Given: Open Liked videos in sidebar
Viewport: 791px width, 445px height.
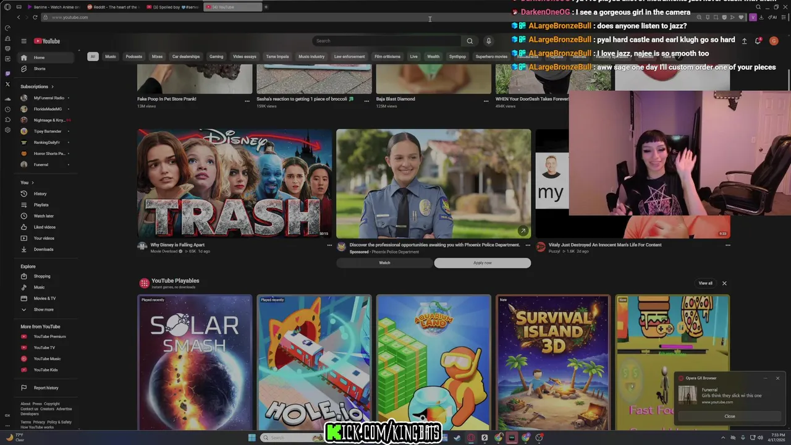Looking at the screenshot, I should pos(44,227).
